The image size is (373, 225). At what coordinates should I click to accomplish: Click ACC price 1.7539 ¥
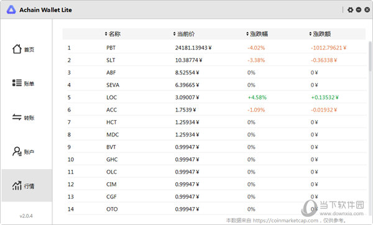point(185,110)
